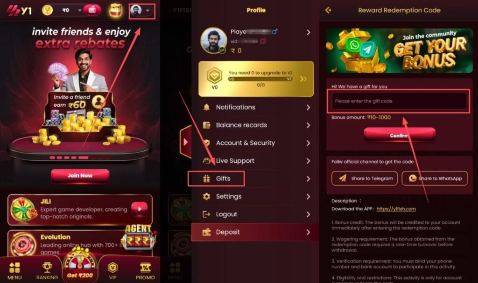The image size is (478, 283).
Task: Click the Get ₹200 wheel icon
Action: (80, 264)
